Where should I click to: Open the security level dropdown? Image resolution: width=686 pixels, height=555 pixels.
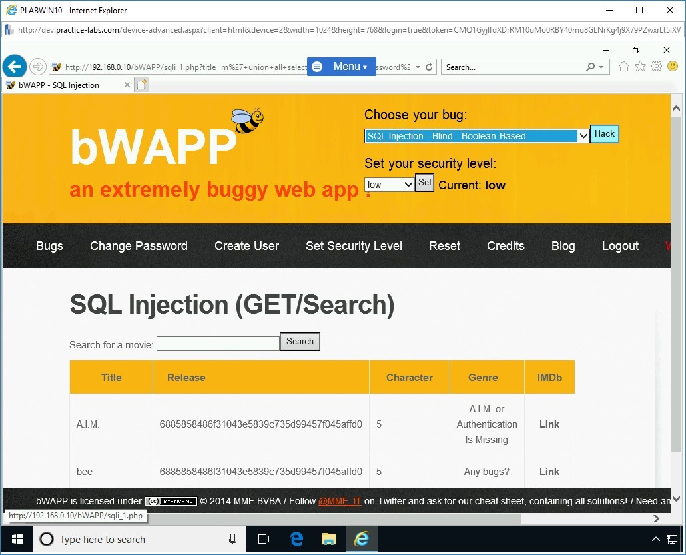[389, 185]
